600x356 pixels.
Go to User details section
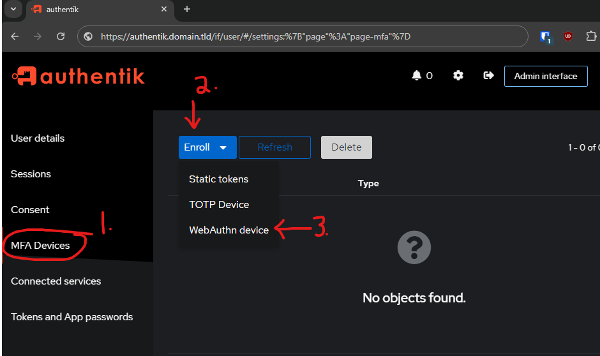tap(38, 138)
